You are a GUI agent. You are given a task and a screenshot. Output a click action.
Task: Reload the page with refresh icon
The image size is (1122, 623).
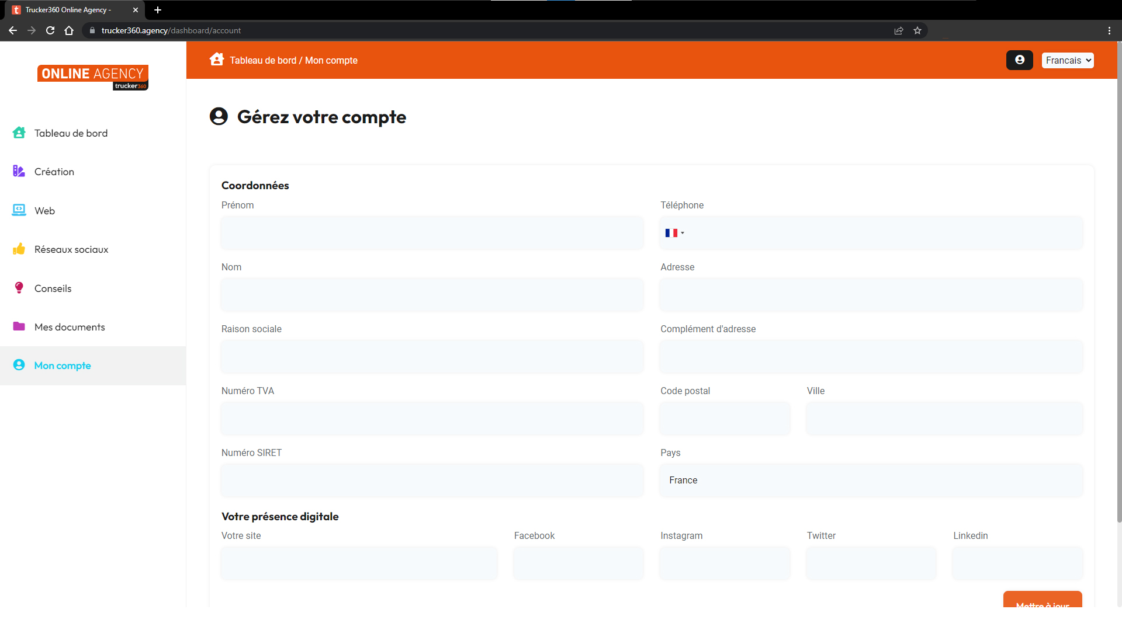[50, 30]
